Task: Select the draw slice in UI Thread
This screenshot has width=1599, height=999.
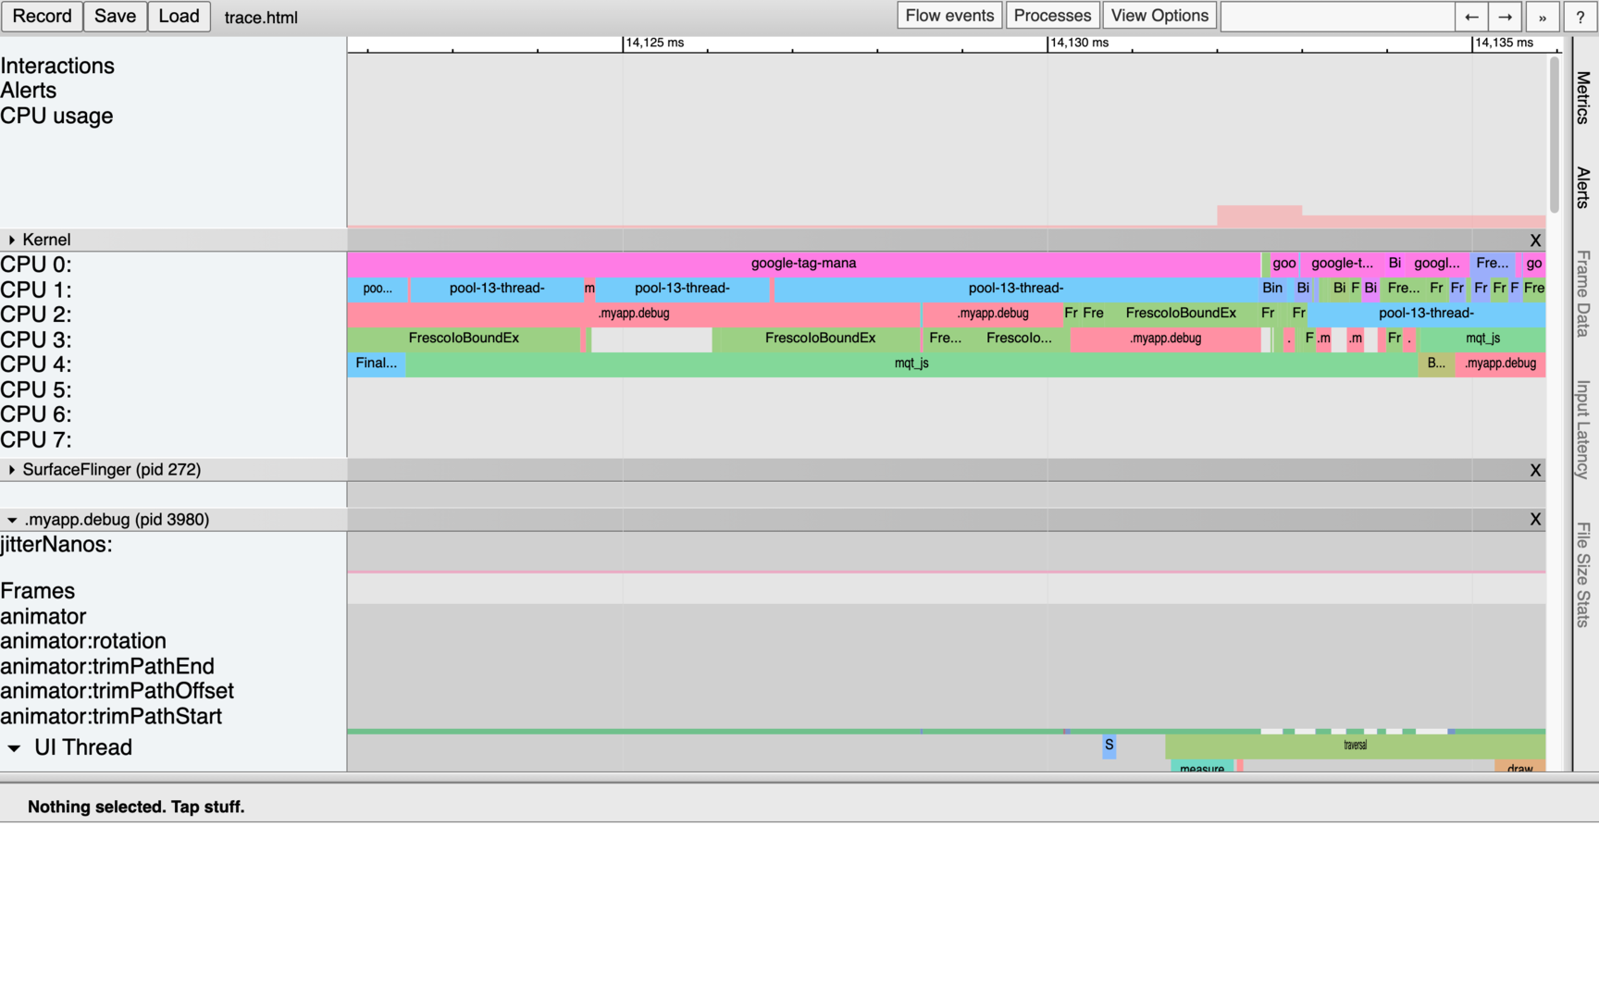Action: click(x=1519, y=766)
